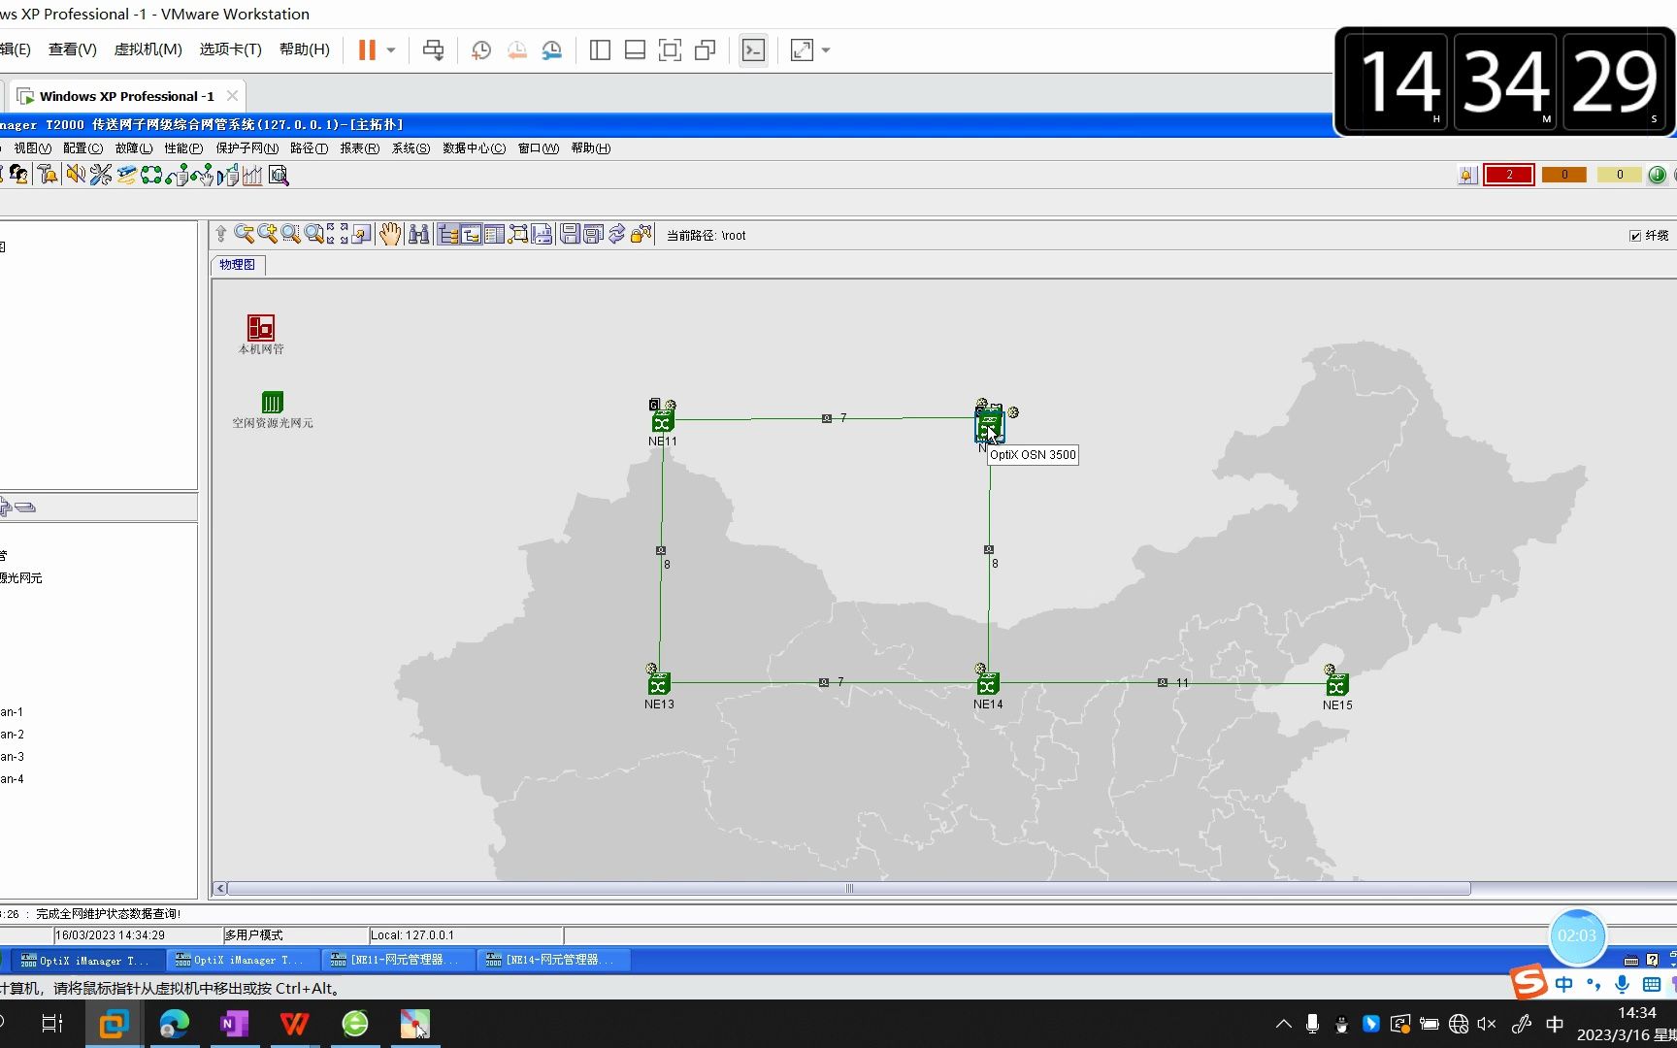Click the wrench and screwdriver tools icon
1677x1048 pixels.
[x=101, y=175]
